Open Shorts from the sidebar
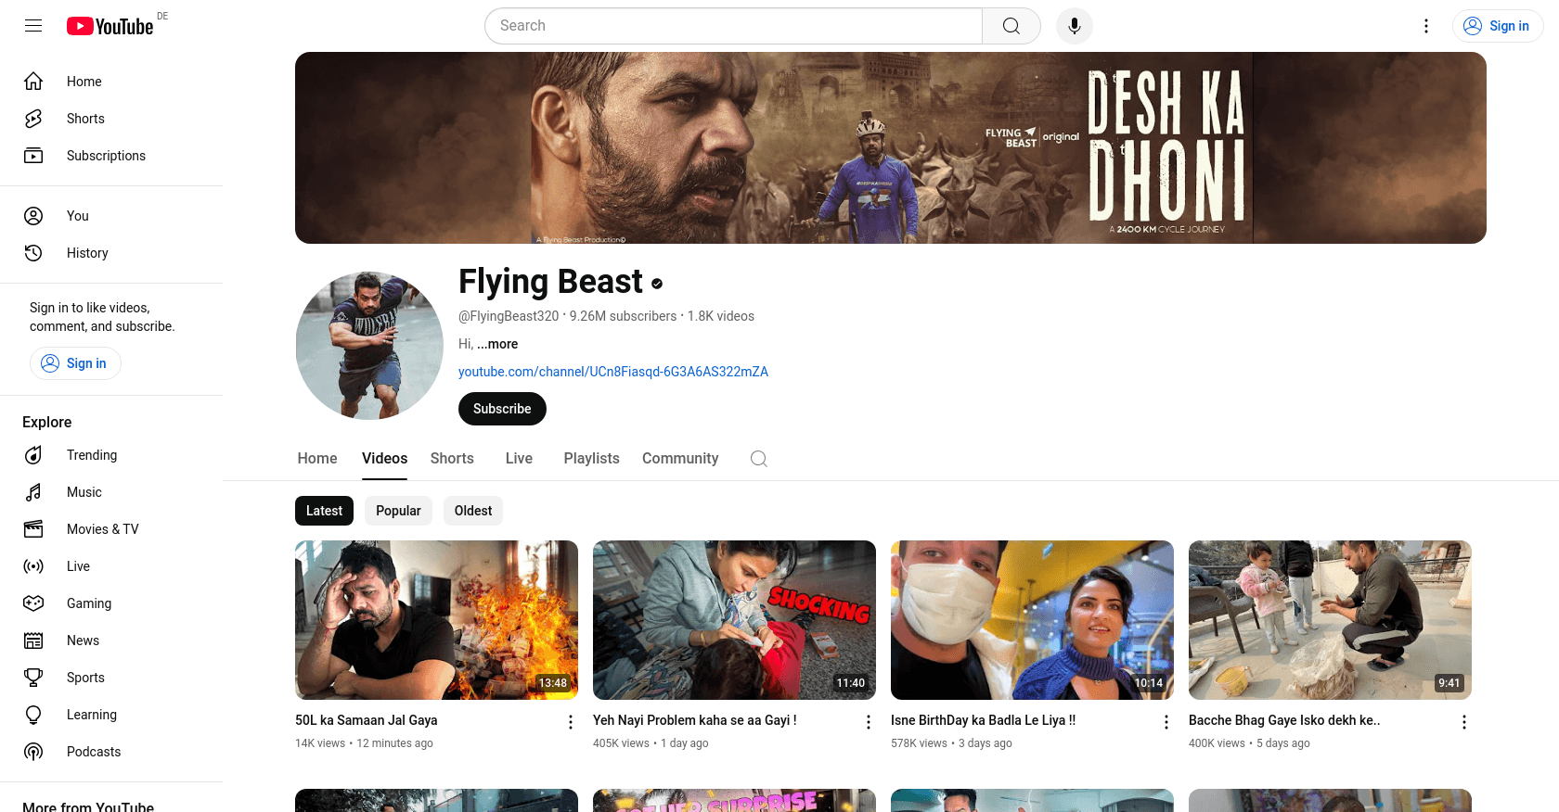The width and height of the screenshot is (1559, 812). coord(85,119)
